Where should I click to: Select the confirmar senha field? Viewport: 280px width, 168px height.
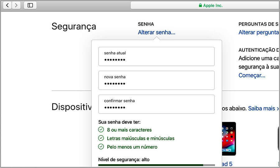click(156, 104)
